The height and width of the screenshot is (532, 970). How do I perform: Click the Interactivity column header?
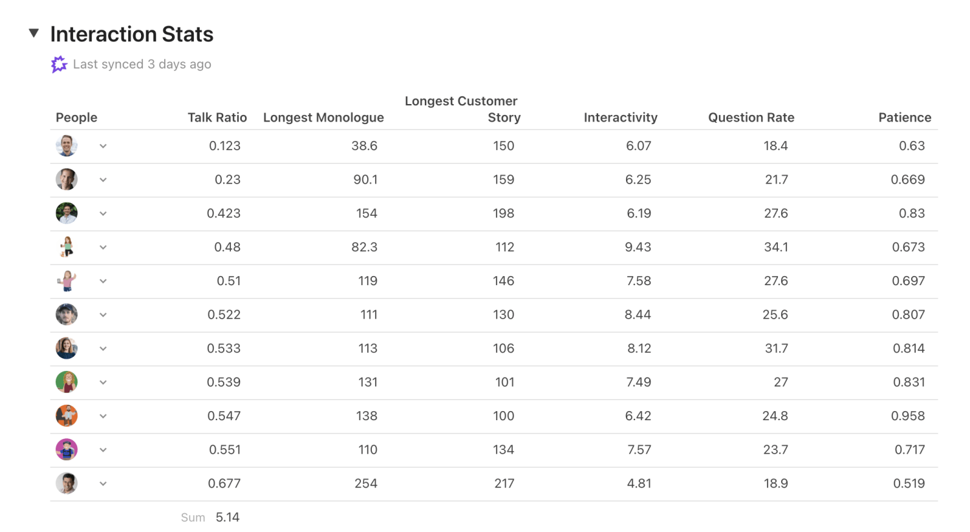pos(620,118)
